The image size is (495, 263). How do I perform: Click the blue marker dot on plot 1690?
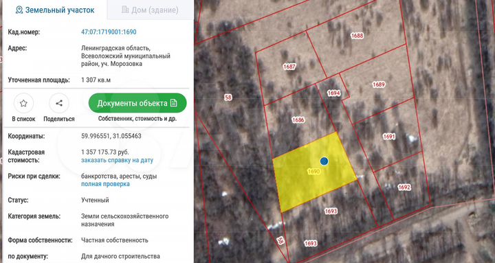324,161
